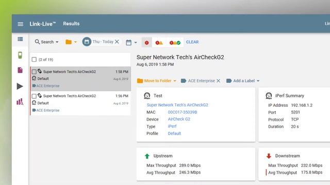The image size is (330, 185).
Task: Open the AirCheck G2 device link
Action: tap(179, 119)
